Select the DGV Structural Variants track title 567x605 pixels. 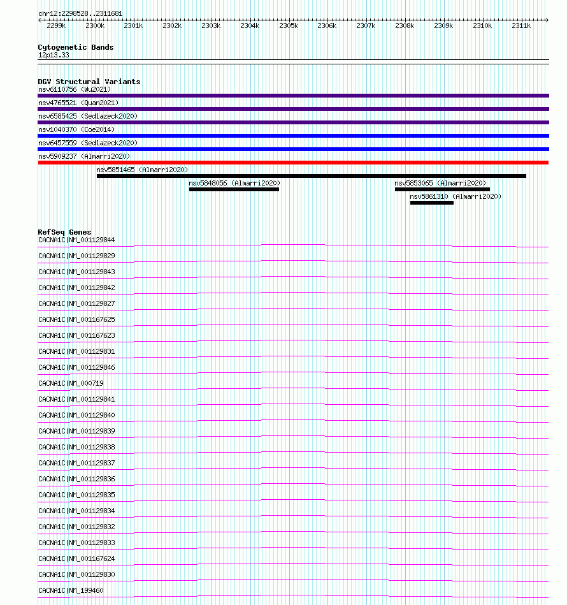[89, 82]
